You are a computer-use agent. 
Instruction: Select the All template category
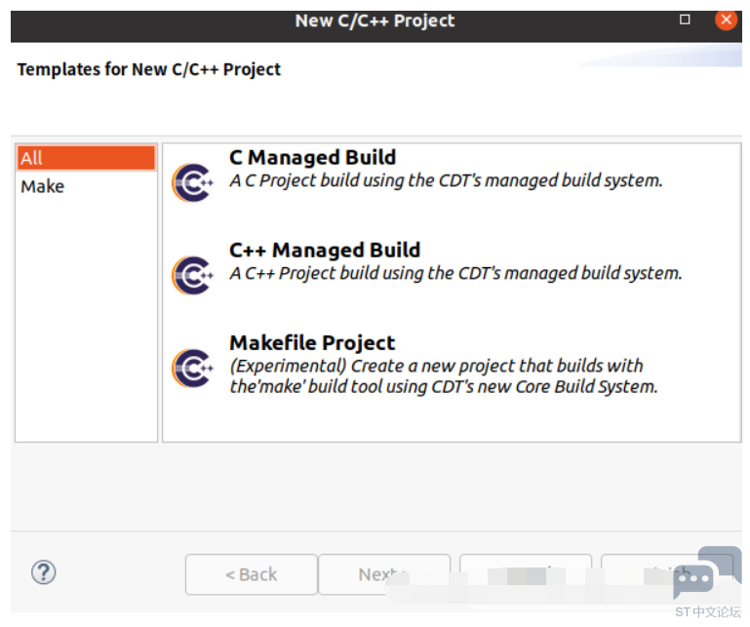click(86, 158)
